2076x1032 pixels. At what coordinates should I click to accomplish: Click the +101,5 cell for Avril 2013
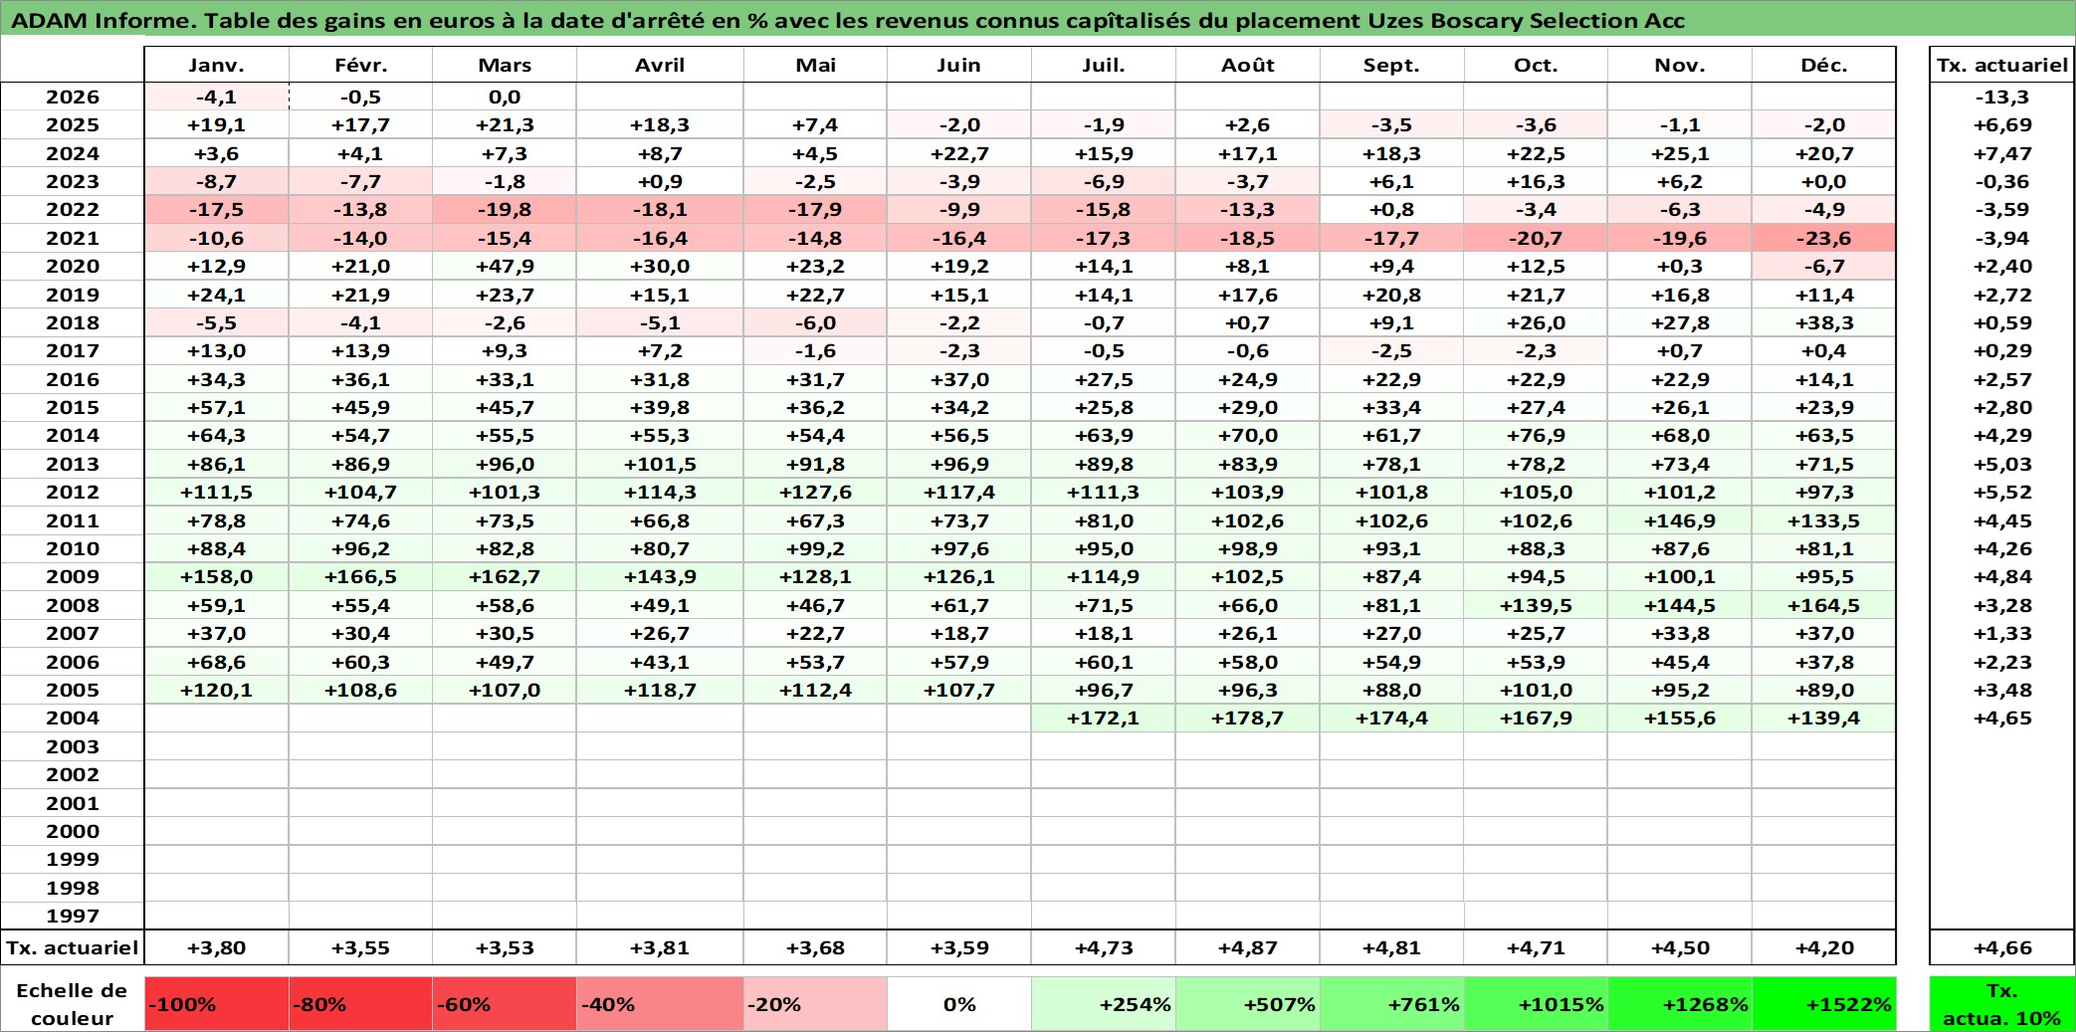point(660,464)
